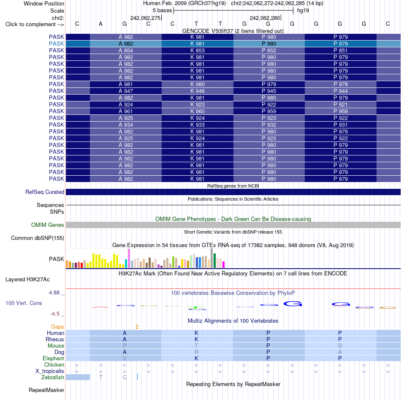Click the PASK GTEx expression bar chart
This screenshot has height=400, width=401.
tap(145, 259)
